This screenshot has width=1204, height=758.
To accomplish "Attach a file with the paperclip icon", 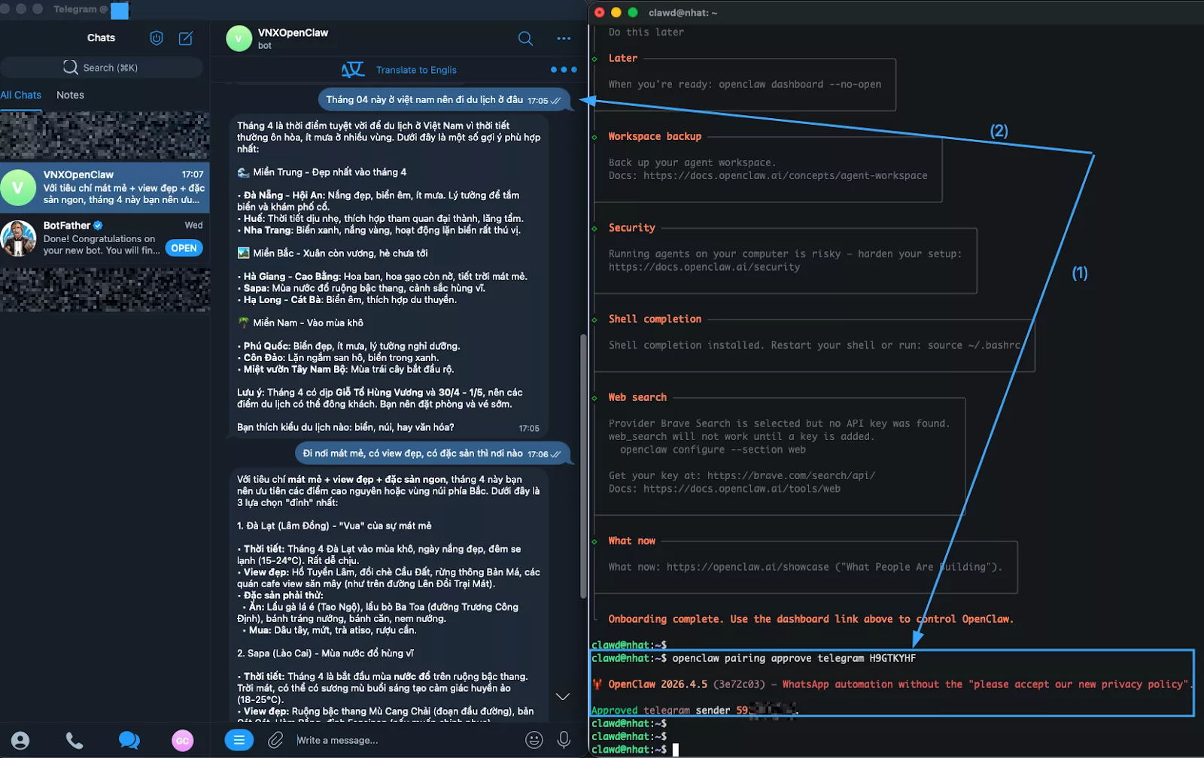I will 274,740.
